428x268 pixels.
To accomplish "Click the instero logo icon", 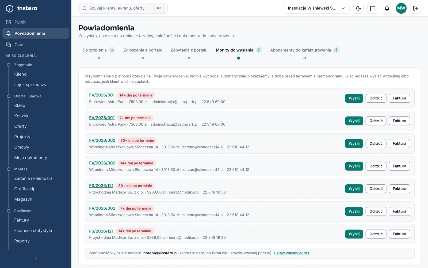I will pyautogui.click(x=10, y=8).
